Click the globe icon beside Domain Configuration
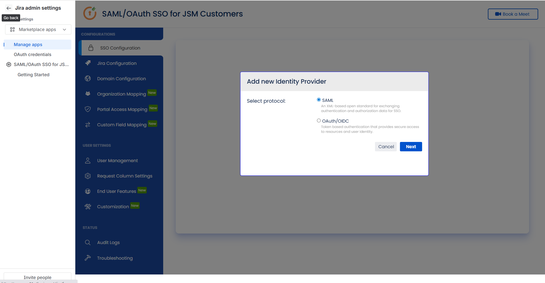 pyautogui.click(x=88, y=79)
